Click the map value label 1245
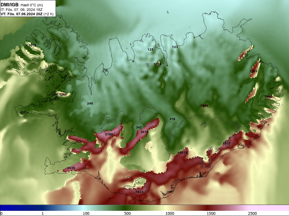This screenshot has width=289, height=216. [157, 64]
